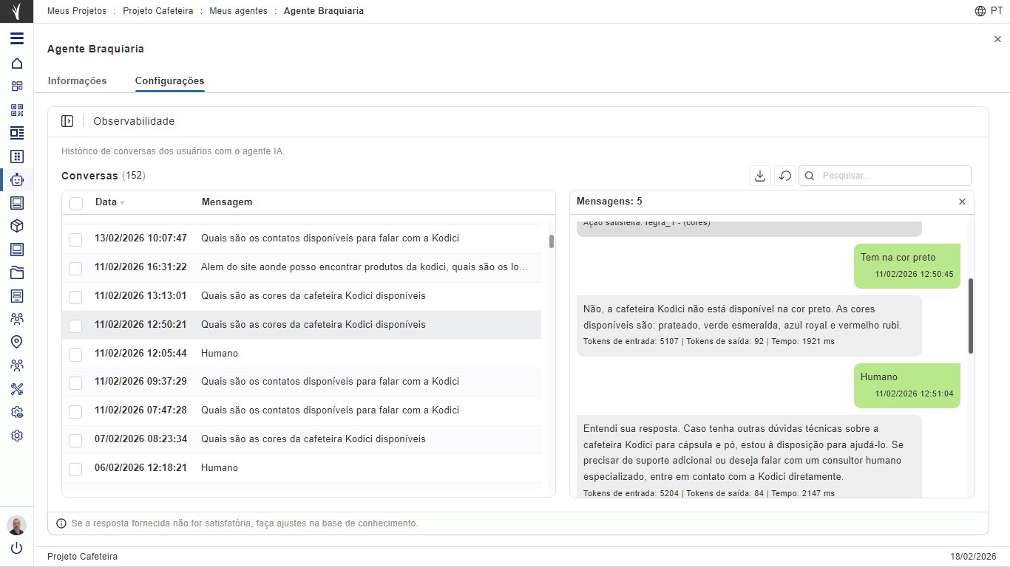Select the 11/02/2026 09:37:29 row checkbox

click(75, 382)
